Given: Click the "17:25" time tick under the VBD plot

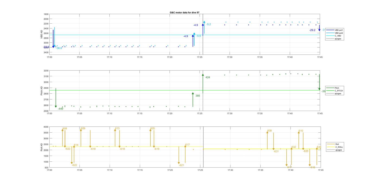Looking at the screenshot, I should [200, 57].
